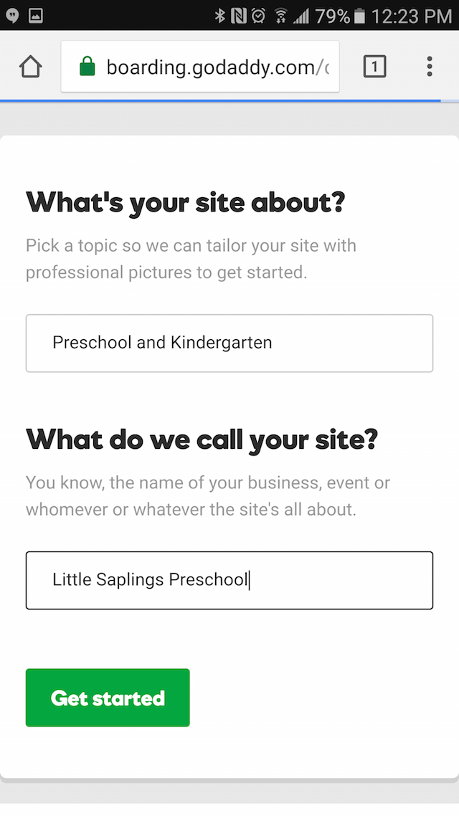The width and height of the screenshot is (459, 816).
Task: Click the blue page loading progress bar
Action: pos(220,100)
